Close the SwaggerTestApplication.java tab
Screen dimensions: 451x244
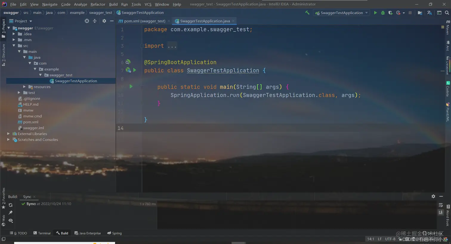233,21
